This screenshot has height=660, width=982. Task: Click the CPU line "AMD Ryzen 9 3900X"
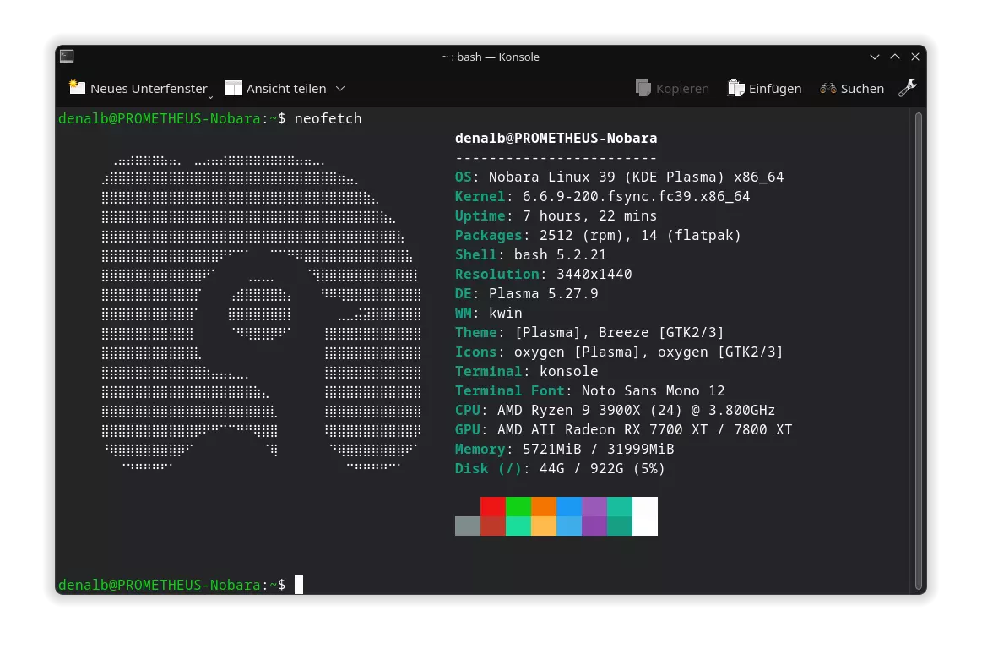click(x=568, y=410)
